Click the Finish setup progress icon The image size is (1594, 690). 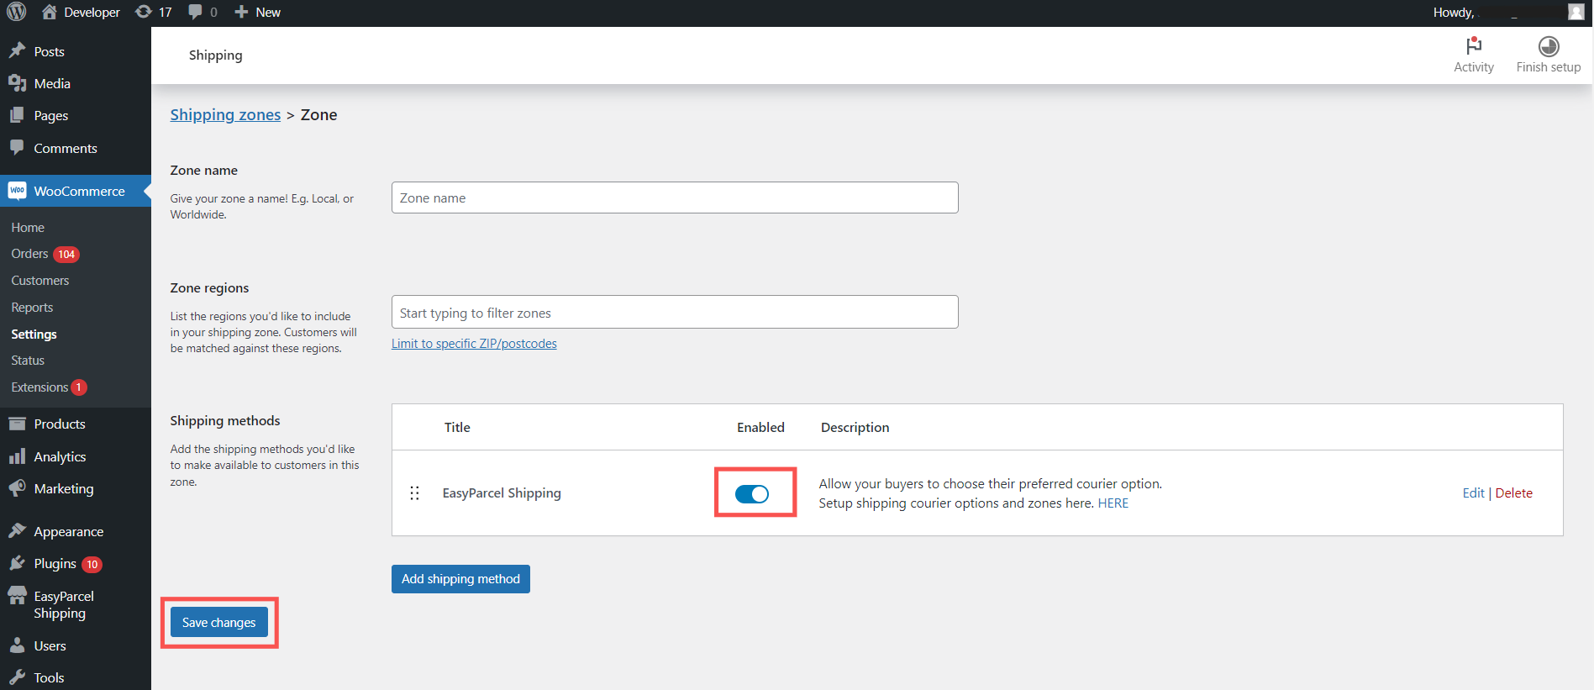[1549, 46]
